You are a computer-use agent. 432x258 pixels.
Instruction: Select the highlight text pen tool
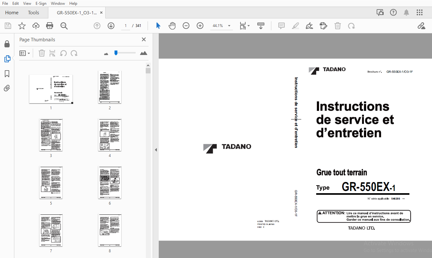tap(296, 26)
